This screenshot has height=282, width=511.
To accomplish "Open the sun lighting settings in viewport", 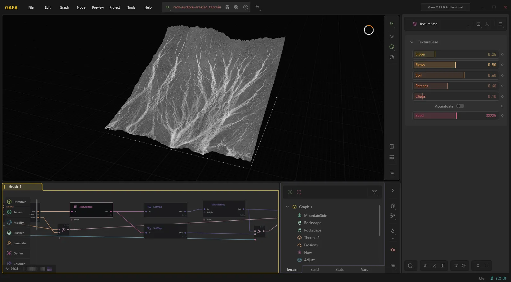I will point(392,37).
